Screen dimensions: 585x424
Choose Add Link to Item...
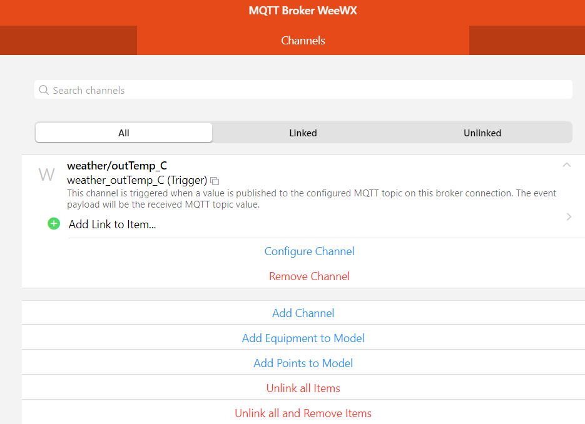click(113, 225)
